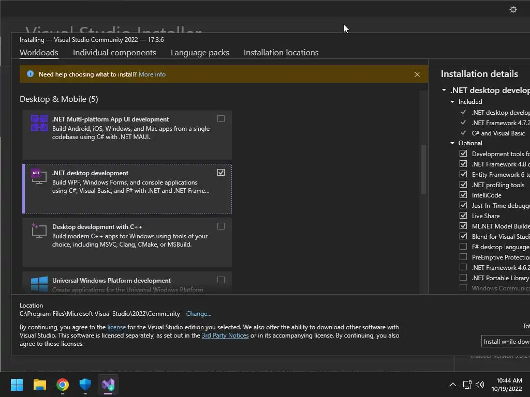The height and width of the screenshot is (397, 530).
Task: Dismiss the help banner with the X
Action: (417, 74)
